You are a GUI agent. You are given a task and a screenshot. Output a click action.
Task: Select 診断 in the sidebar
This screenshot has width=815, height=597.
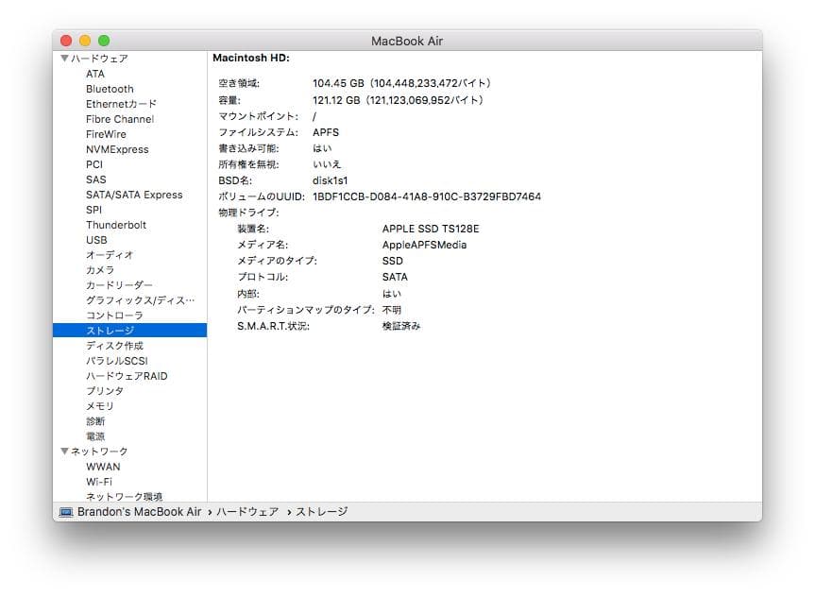pyautogui.click(x=95, y=420)
